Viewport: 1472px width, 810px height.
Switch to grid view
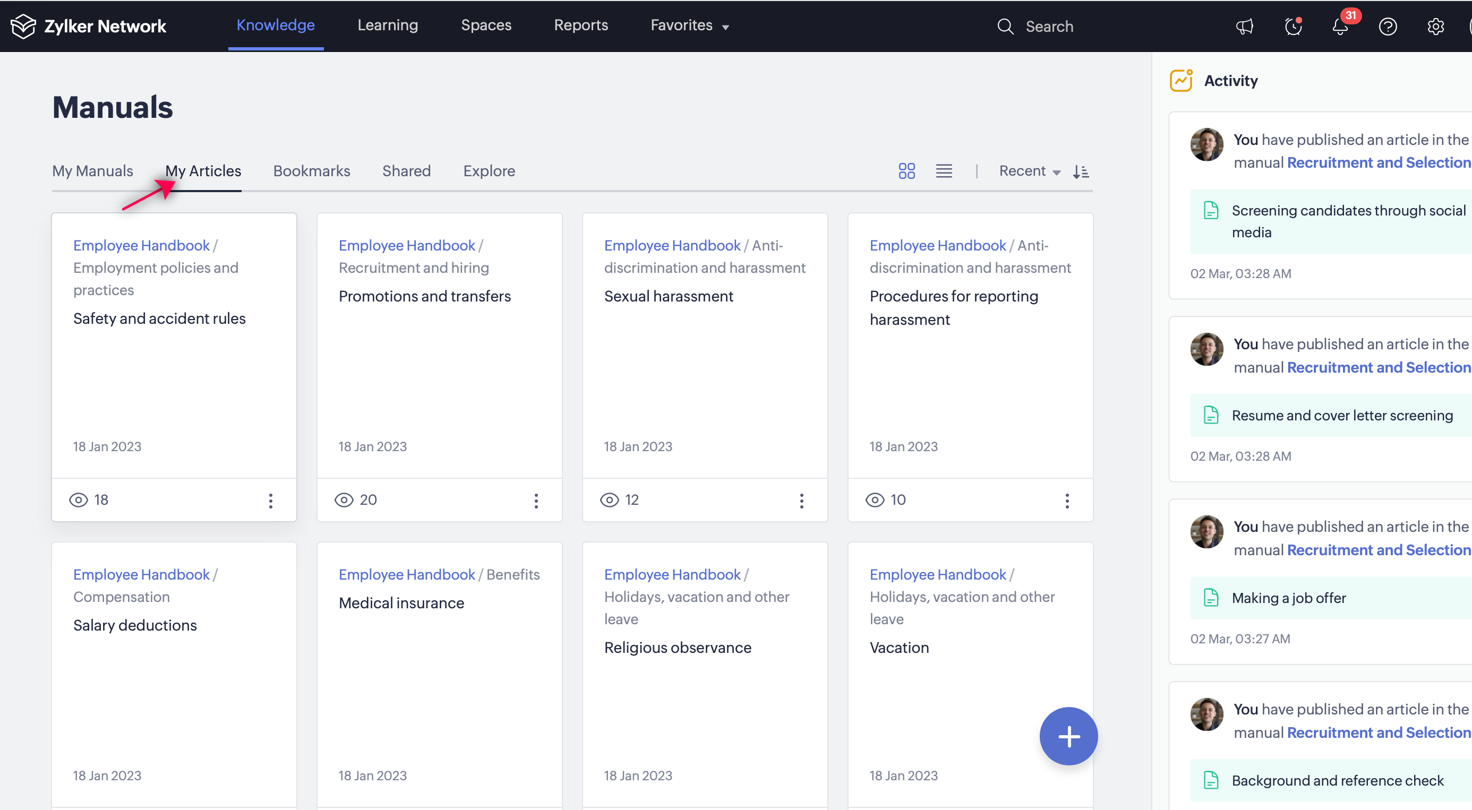pyautogui.click(x=906, y=171)
